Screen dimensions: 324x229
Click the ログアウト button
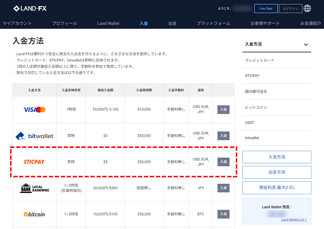click(x=291, y=9)
